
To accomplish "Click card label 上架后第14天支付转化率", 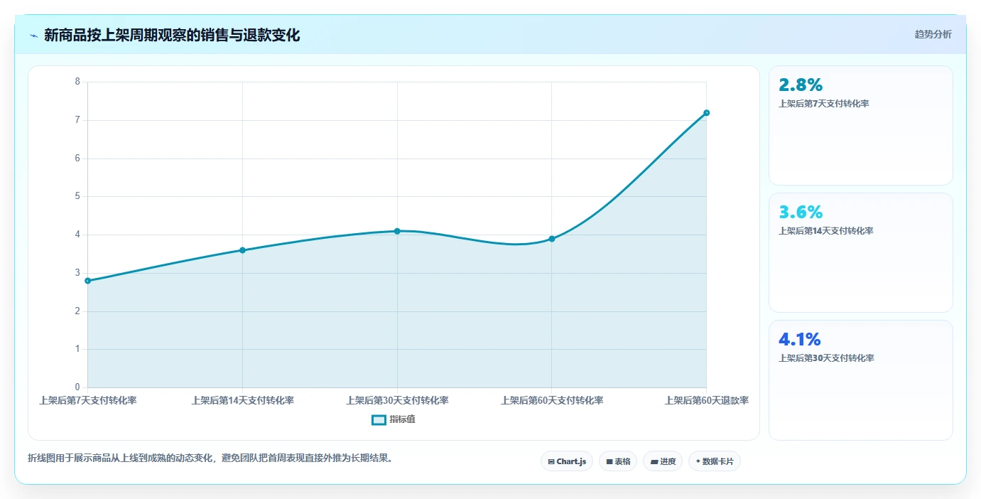I will coord(826,231).
